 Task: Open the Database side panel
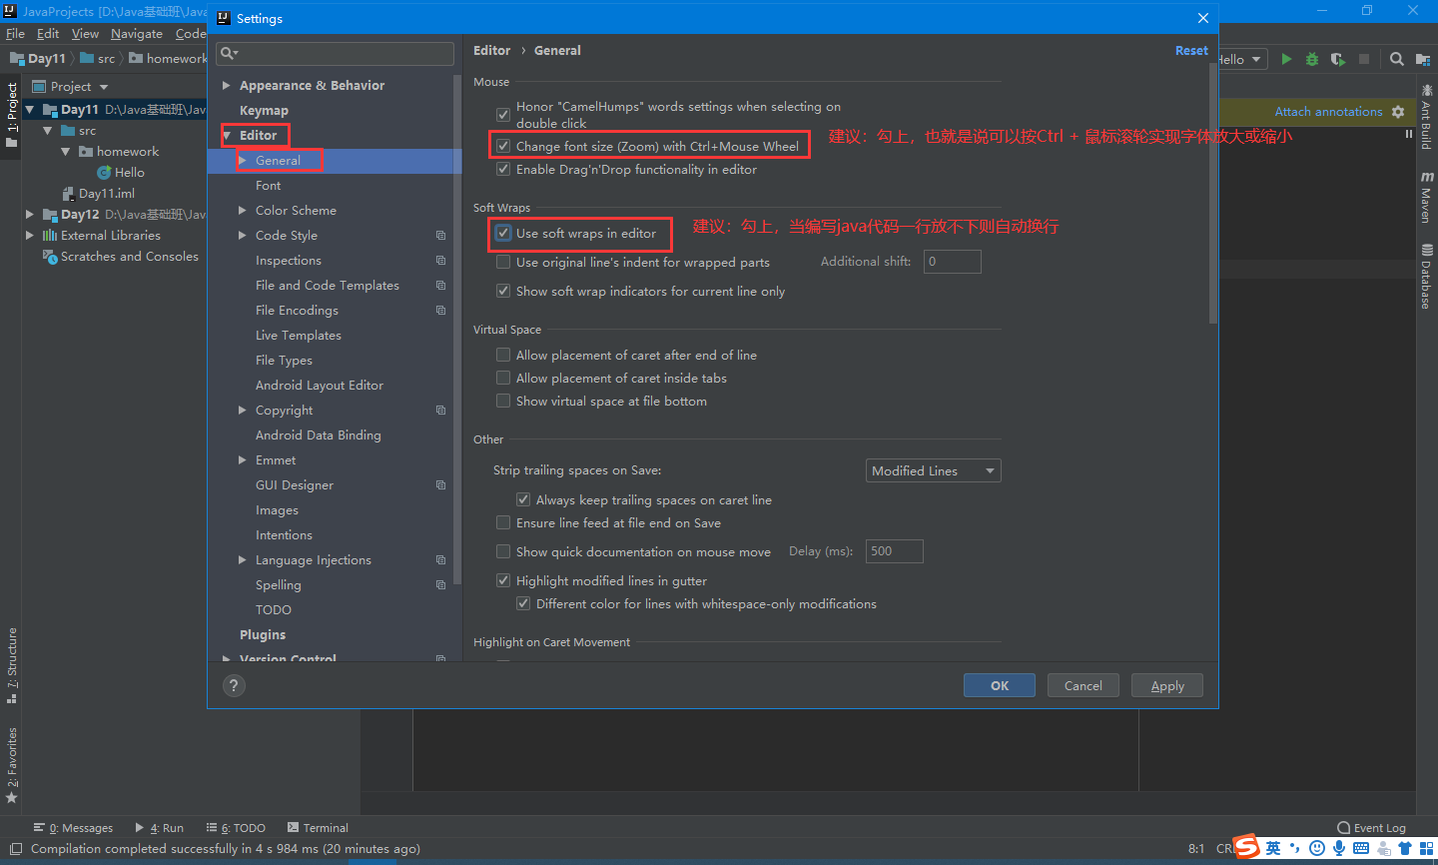pos(1426,277)
